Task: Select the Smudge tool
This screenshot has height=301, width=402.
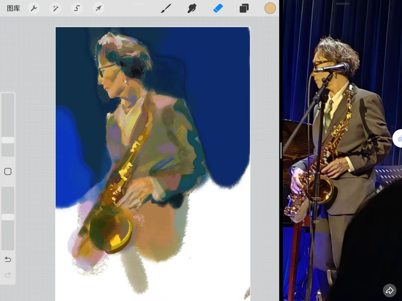Action: click(192, 8)
